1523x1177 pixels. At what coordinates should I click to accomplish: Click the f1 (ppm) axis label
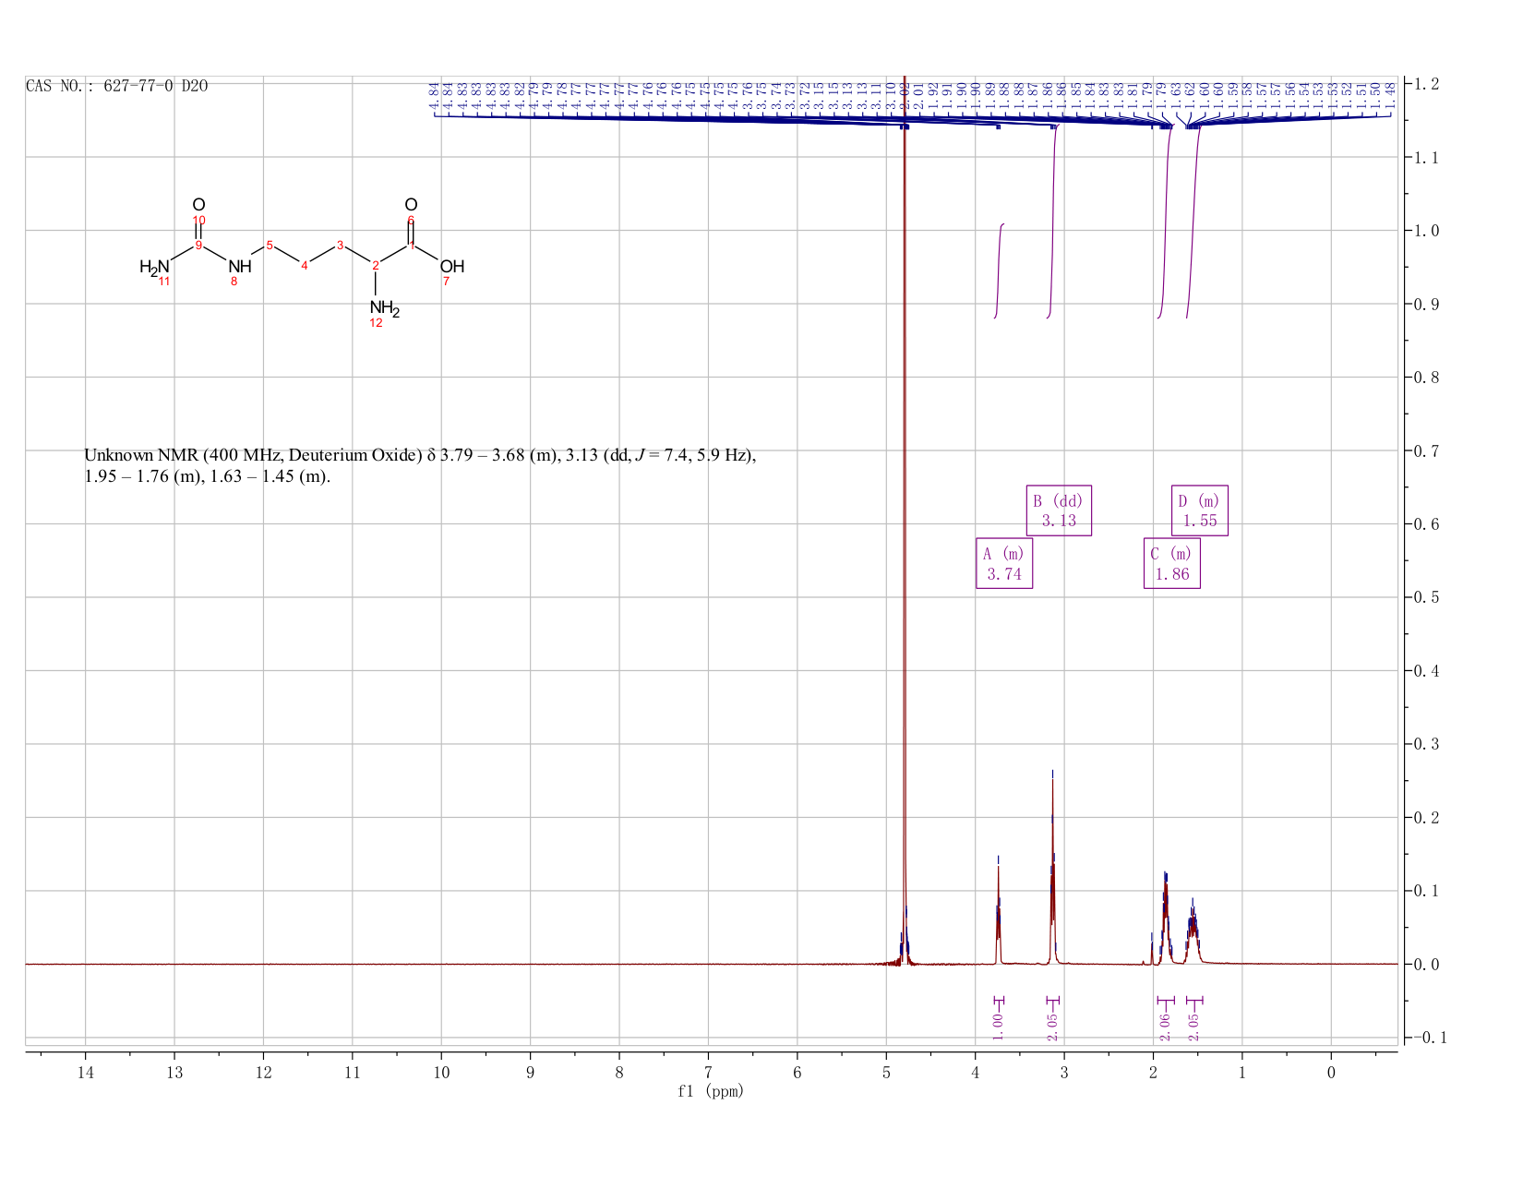tap(711, 1091)
